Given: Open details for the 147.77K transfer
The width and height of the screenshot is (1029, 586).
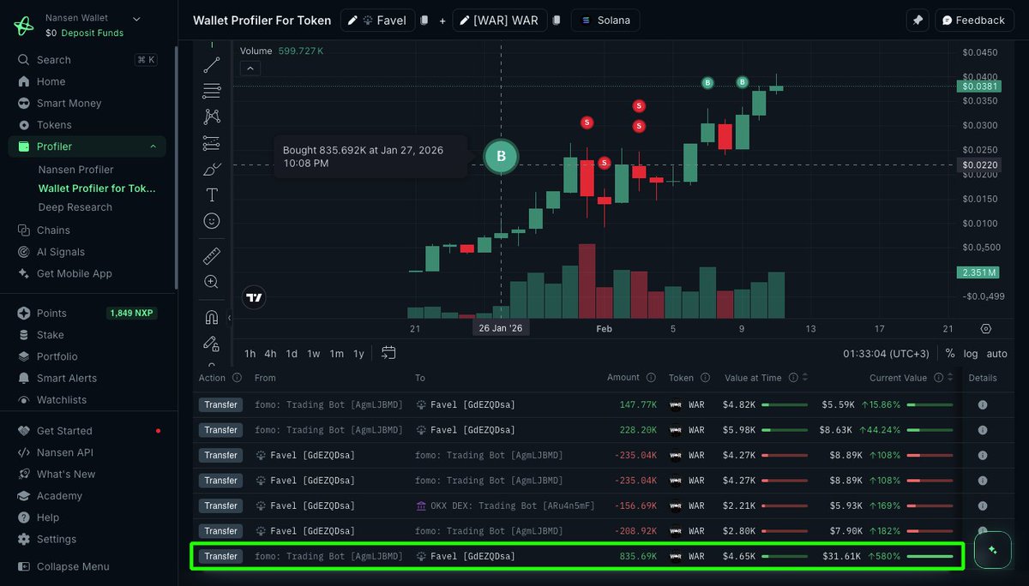Looking at the screenshot, I should coord(983,404).
